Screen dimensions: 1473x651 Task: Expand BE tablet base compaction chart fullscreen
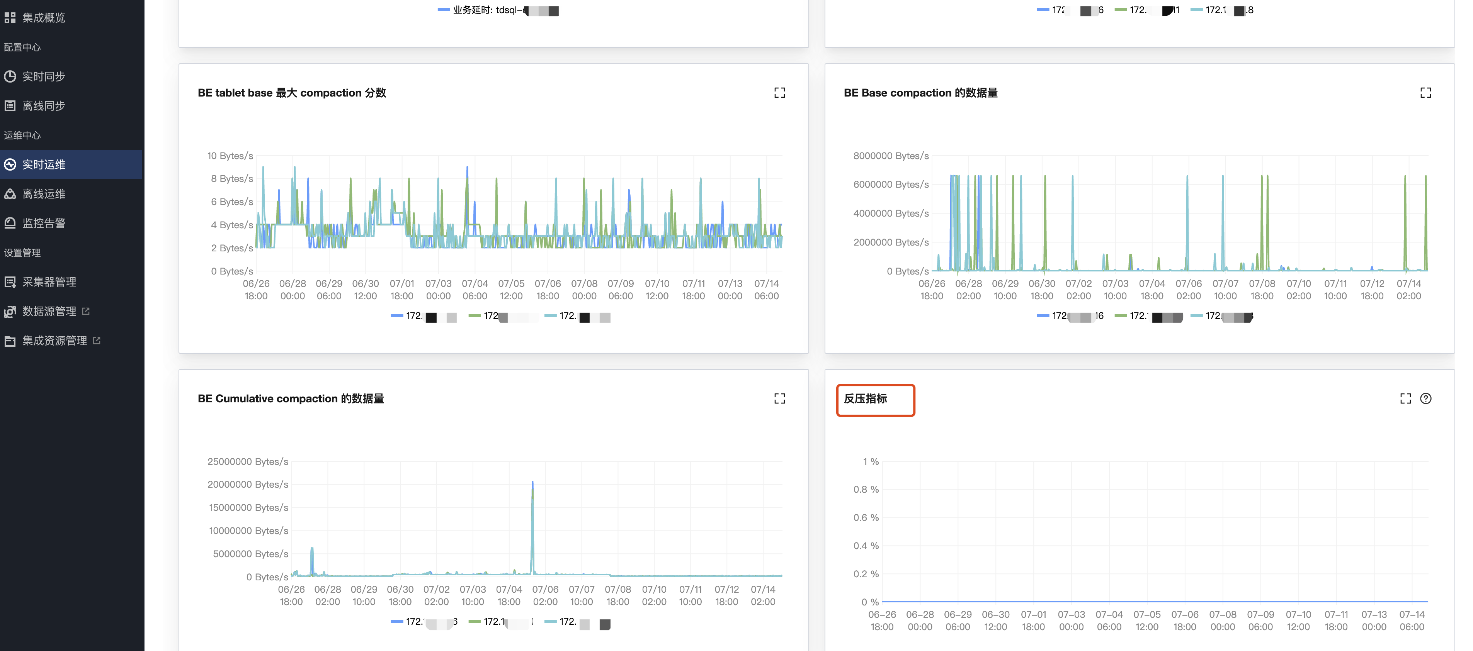pos(779,93)
